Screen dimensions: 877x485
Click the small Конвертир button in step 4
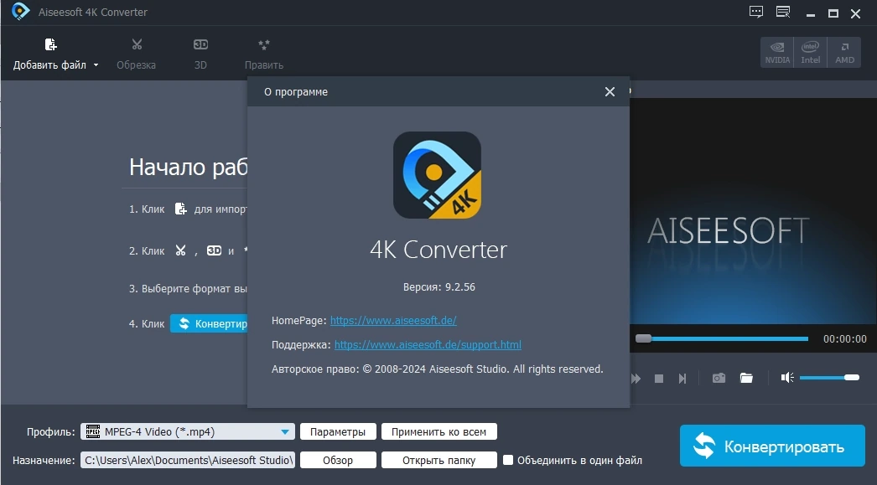point(209,323)
